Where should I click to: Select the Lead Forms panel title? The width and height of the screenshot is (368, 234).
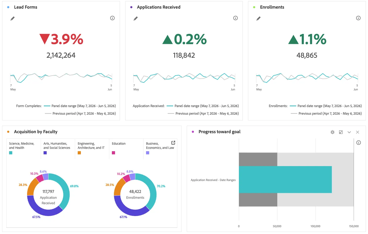[x=26, y=7]
